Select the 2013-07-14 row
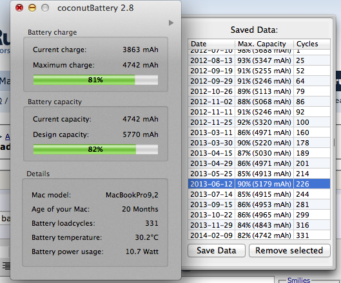341x283 pixels. [x=259, y=194]
